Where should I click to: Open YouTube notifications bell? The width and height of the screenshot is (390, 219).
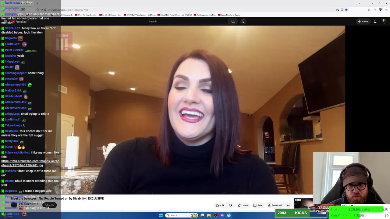375,21
